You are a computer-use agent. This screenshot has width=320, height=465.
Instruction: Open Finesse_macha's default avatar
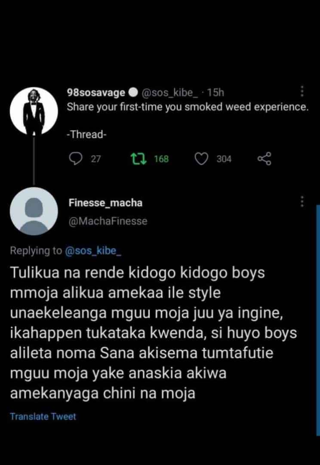click(34, 211)
